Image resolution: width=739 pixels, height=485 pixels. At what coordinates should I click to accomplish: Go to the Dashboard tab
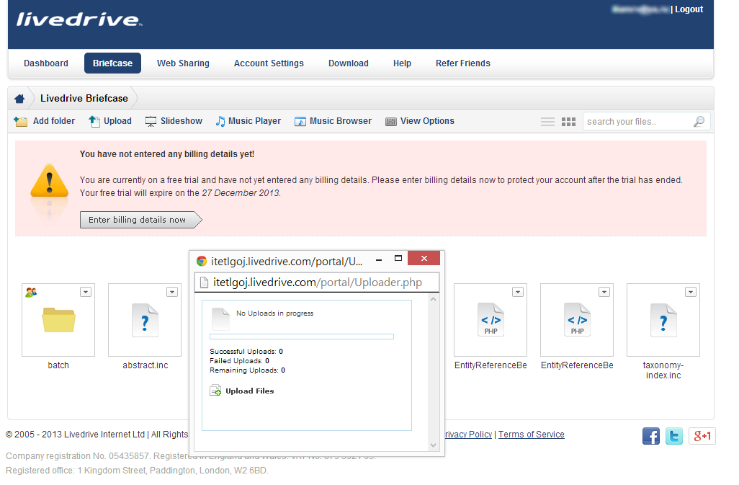[x=46, y=63]
